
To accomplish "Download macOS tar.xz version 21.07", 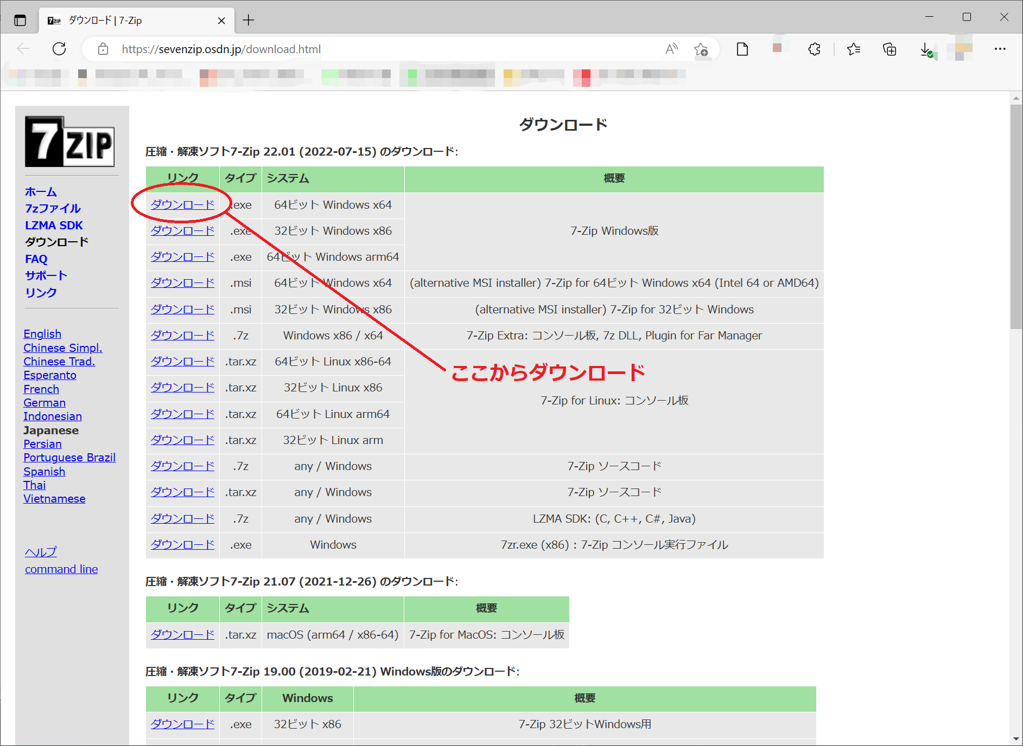I will click(x=182, y=634).
